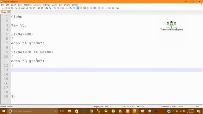
Task: Zoom in using the toolbar magnifier
Action: (55, 8)
